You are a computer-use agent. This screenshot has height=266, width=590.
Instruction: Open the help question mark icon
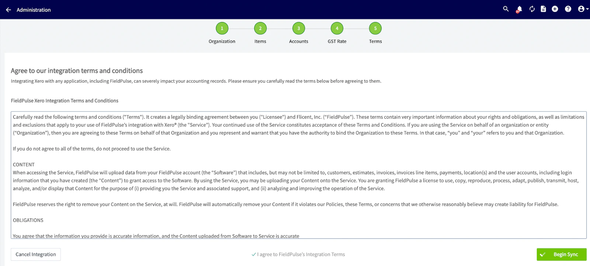tap(568, 9)
